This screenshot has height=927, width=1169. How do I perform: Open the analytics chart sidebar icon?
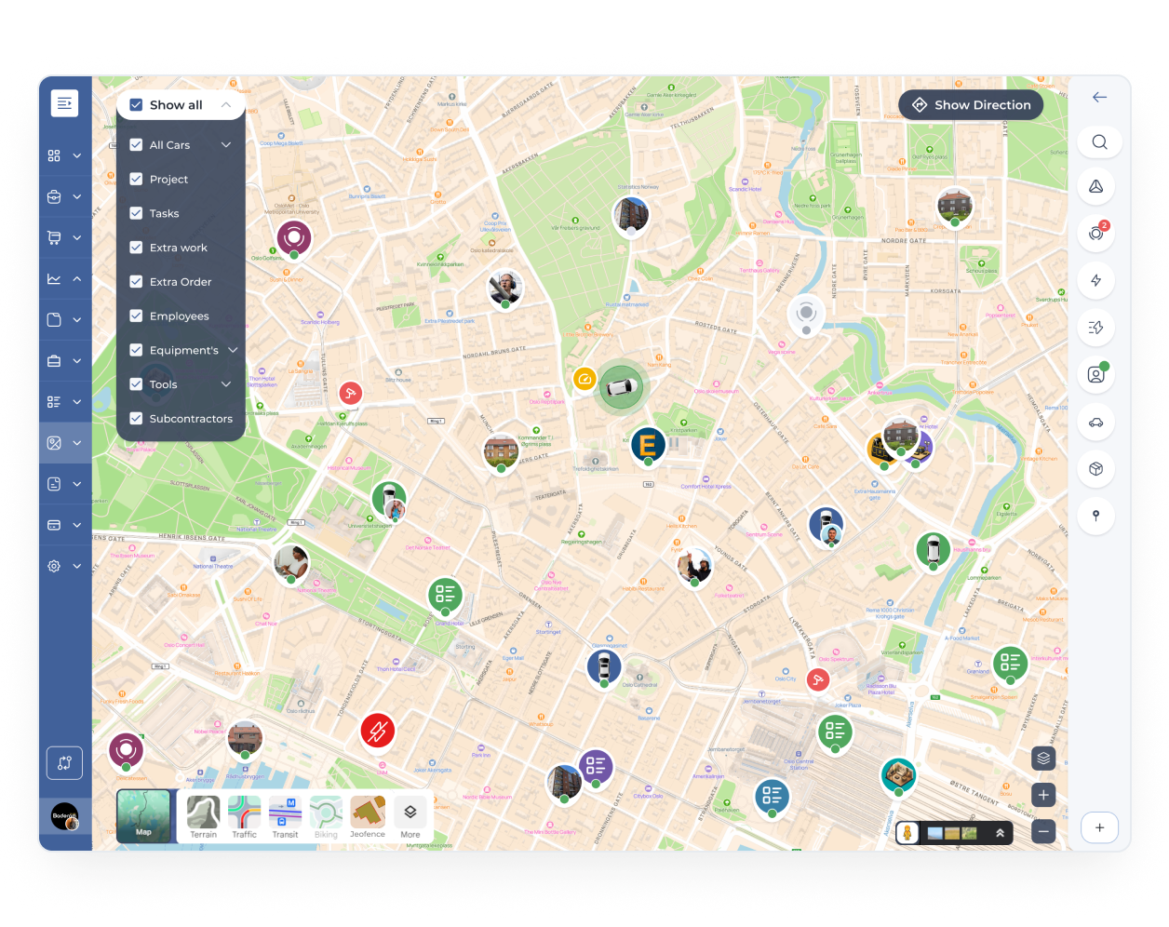[x=54, y=278]
